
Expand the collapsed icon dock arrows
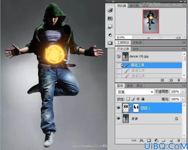point(113,1)
